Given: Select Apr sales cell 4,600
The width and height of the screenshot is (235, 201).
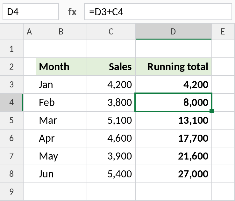Looking at the screenshot, I should point(111,138).
